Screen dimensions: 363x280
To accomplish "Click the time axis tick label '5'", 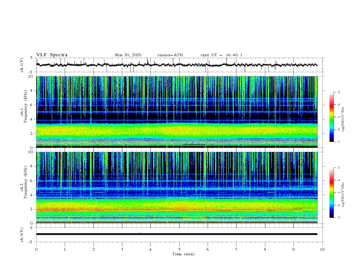I will tap(179, 249).
